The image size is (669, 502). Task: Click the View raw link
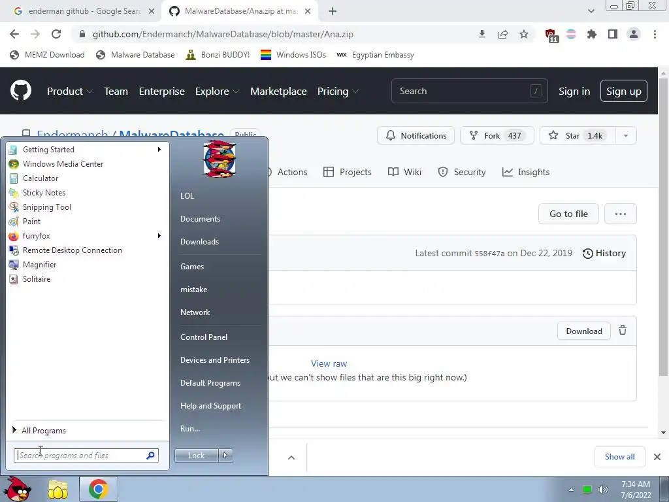pyautogui.click(x=329, y=363)
